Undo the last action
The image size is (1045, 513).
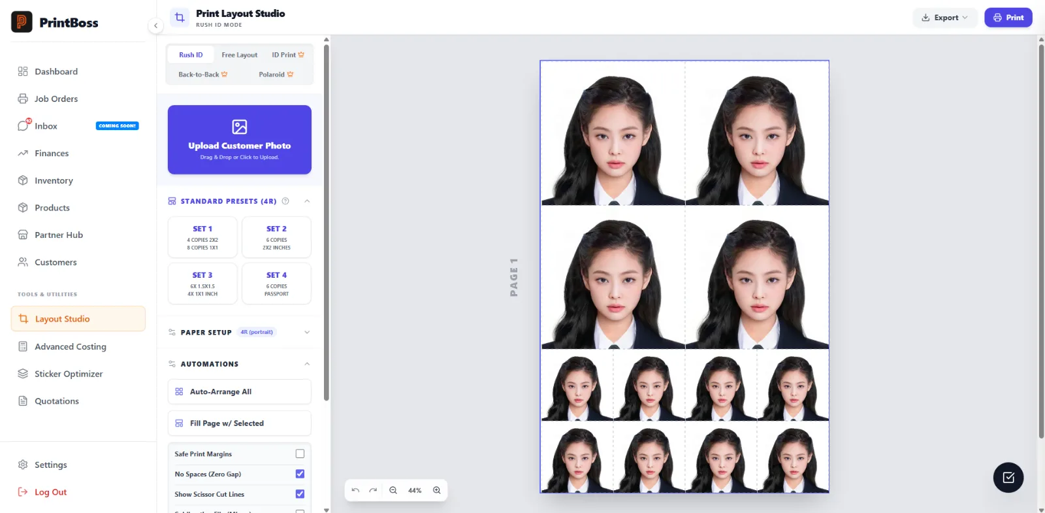[355, 490]
